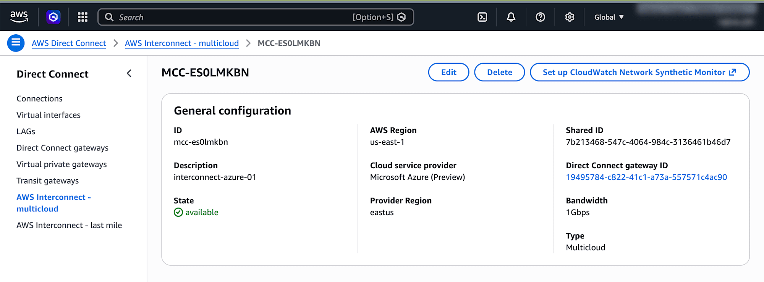Open Virtual interfaces in the sidebar
This screenshot has height=282, width=764.
tap(49, 115)
